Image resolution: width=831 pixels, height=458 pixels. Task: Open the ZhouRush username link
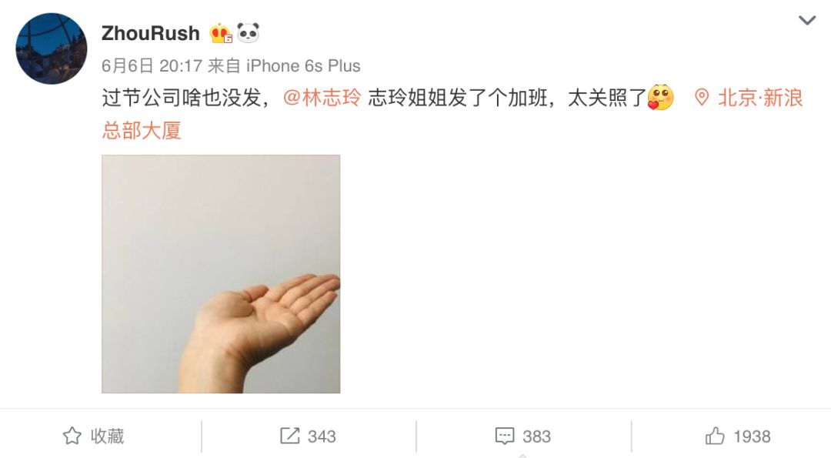(x=151, y=33)
